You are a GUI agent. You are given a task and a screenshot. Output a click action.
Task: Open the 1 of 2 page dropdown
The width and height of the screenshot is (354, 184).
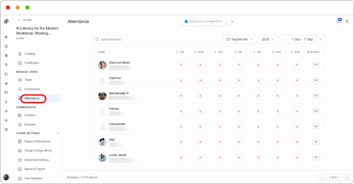[x=334, y=177]
